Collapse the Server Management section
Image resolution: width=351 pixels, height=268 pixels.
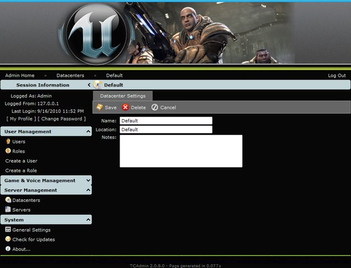(x=88, y=191)
